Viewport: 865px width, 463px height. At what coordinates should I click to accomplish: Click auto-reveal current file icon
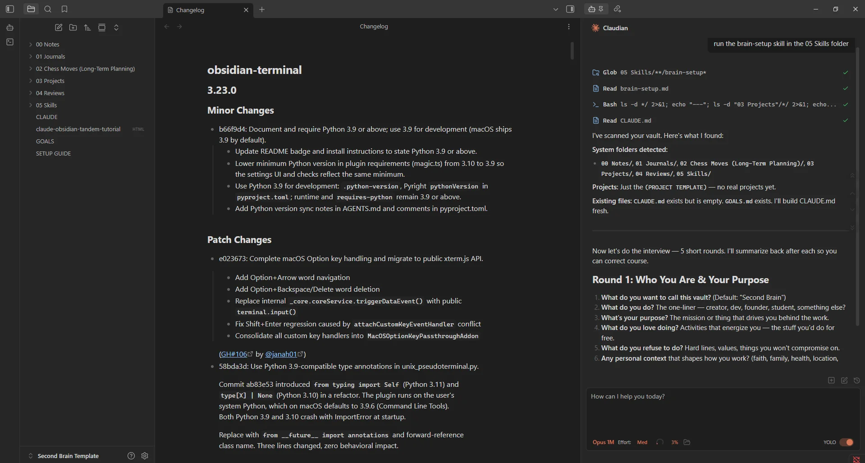coord(102,28)
